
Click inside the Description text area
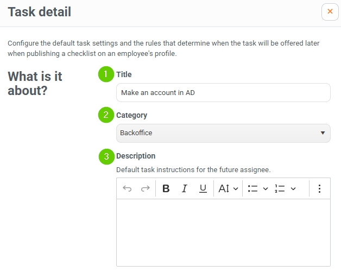pos(223,232)
